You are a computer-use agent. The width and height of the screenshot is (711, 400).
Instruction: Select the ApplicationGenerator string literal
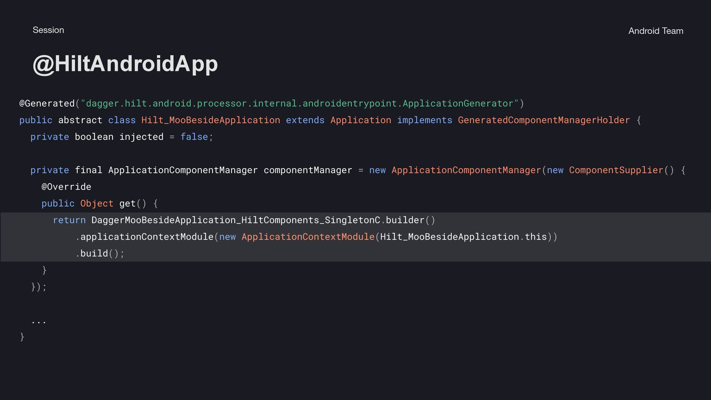[300, 104]
